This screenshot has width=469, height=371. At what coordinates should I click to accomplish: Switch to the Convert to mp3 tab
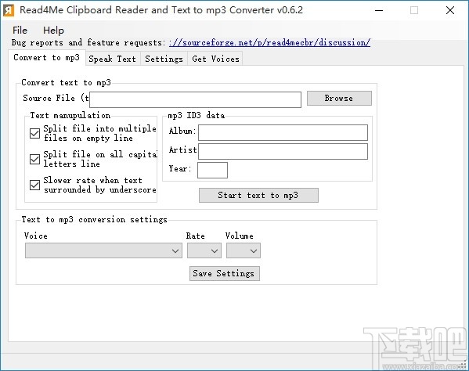point(47,57)
